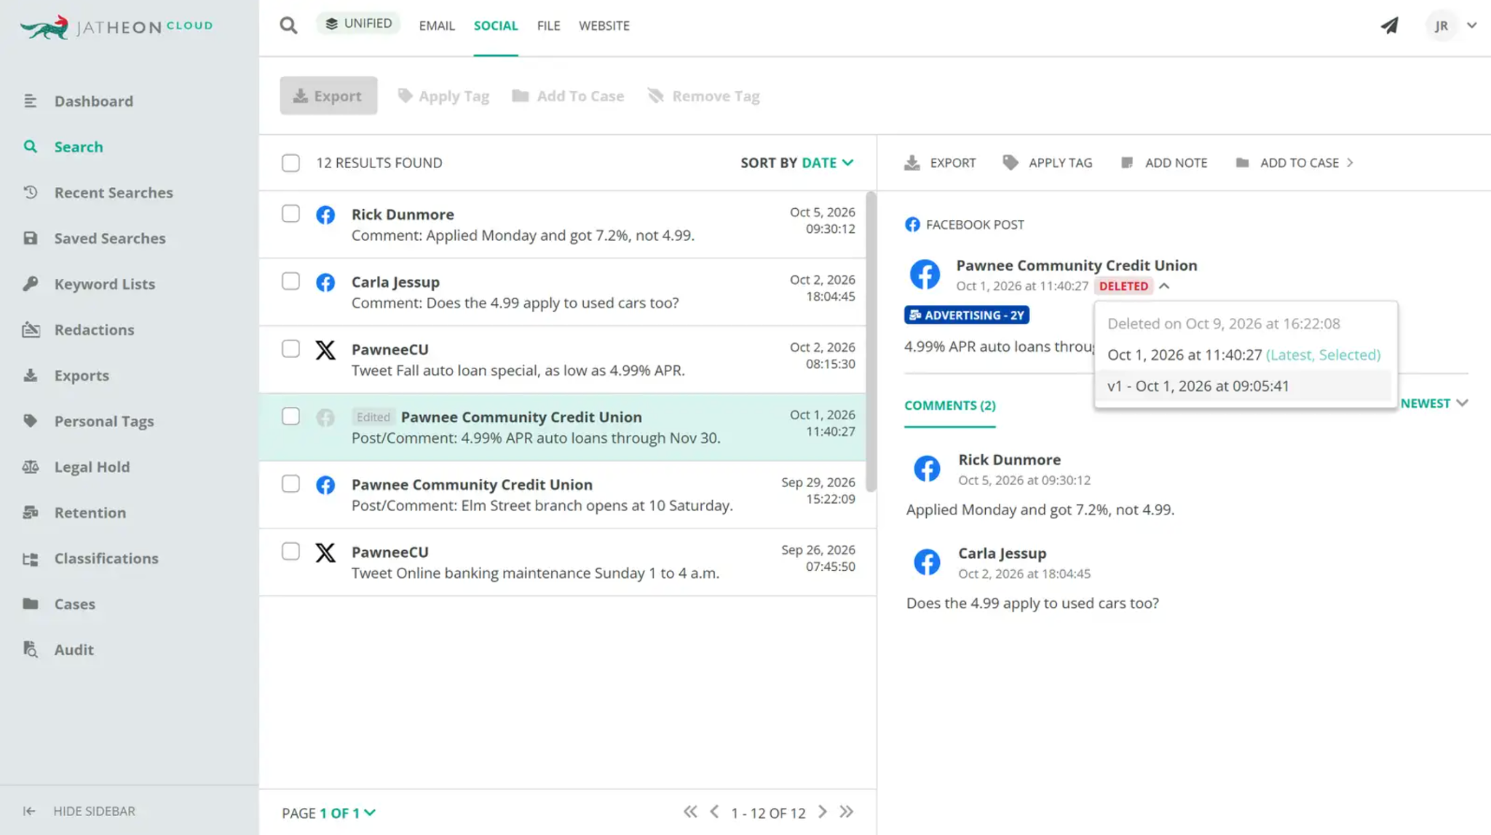Open Classifications in sidebar

click(106, 559)
